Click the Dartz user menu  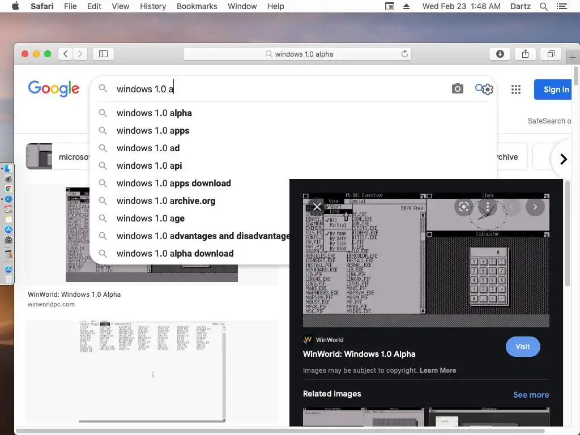click(x=520, y=6)
